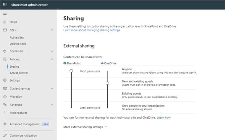The width and height of the screenshot is (225, 140).
Task: Click the SharePoint logo above the slider
Action: click(x=65, y=63)
